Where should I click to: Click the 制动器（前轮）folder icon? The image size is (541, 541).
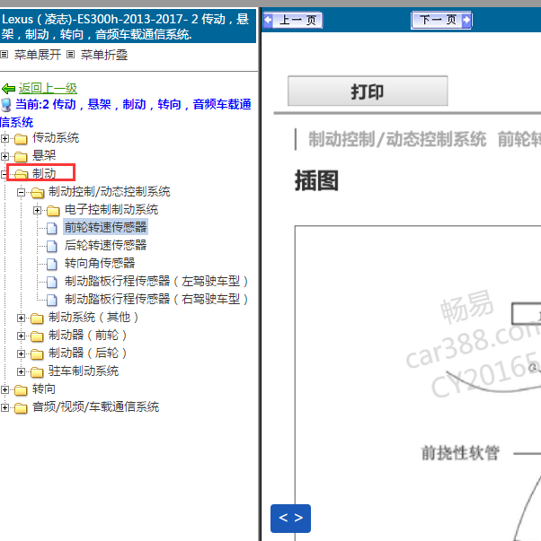37,336
